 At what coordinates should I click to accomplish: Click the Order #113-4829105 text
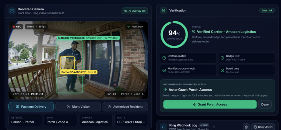[x=179, y=72]
